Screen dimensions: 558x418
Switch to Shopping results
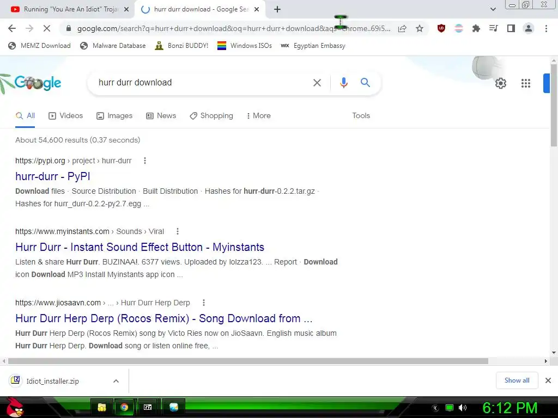tap(211, 115)
